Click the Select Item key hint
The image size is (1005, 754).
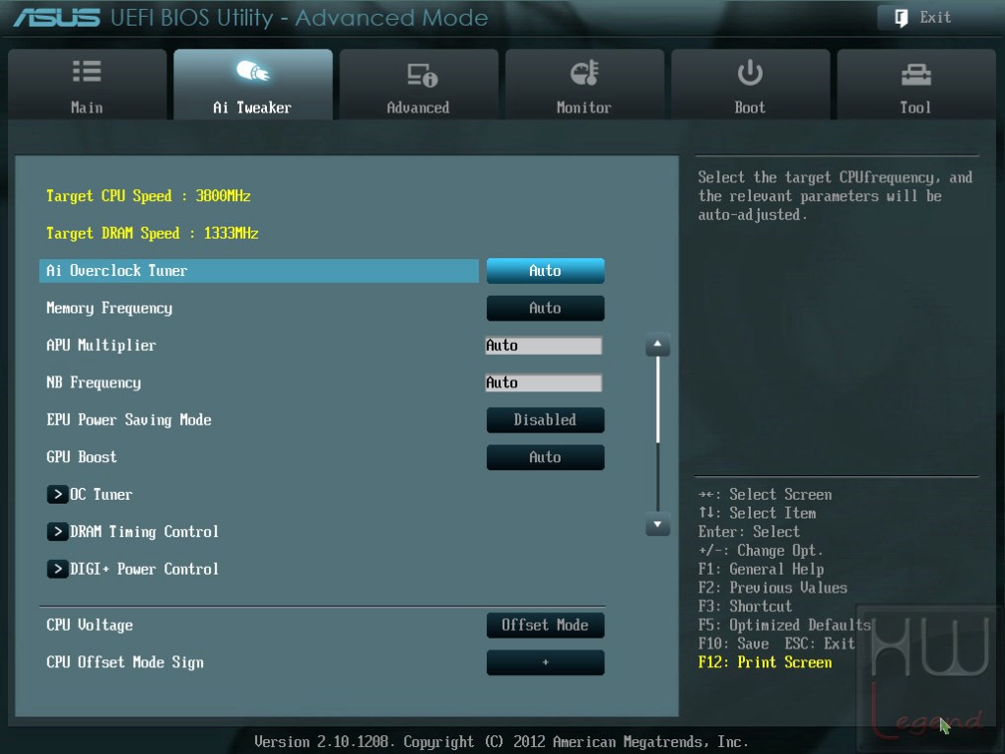pyautogui.click(x=758, y=513)
